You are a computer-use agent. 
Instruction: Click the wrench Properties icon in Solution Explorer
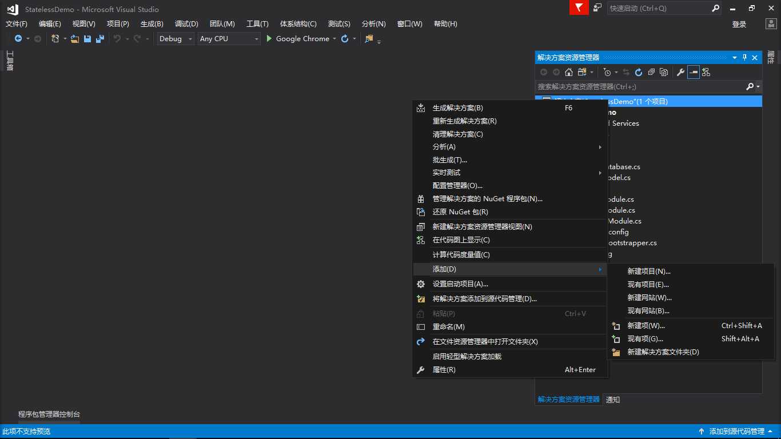coord(680,72)
